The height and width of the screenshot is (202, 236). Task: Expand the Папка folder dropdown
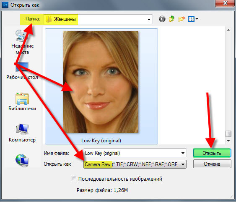tap(149, 19)
